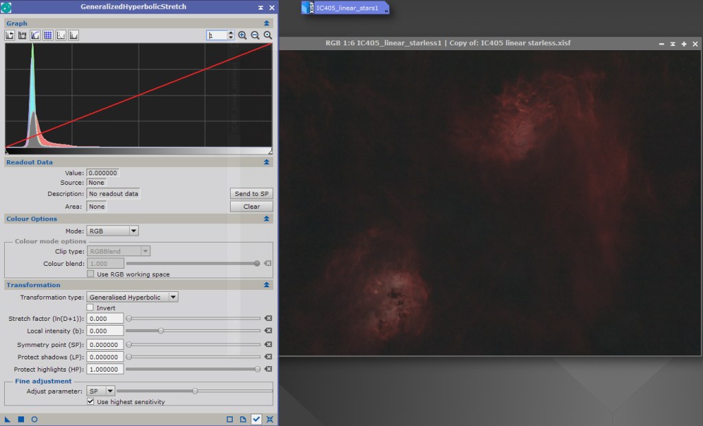Click the Reset icon in bottom-right corner

pyautogui.click(x=269, y=418)
